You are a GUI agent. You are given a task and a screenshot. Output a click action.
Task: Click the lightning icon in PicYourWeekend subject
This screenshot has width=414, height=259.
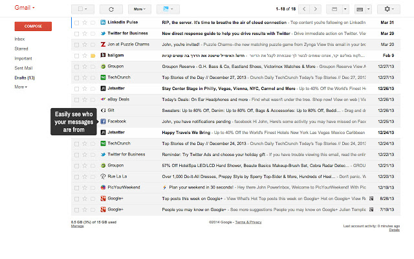(x=164, y=188)
